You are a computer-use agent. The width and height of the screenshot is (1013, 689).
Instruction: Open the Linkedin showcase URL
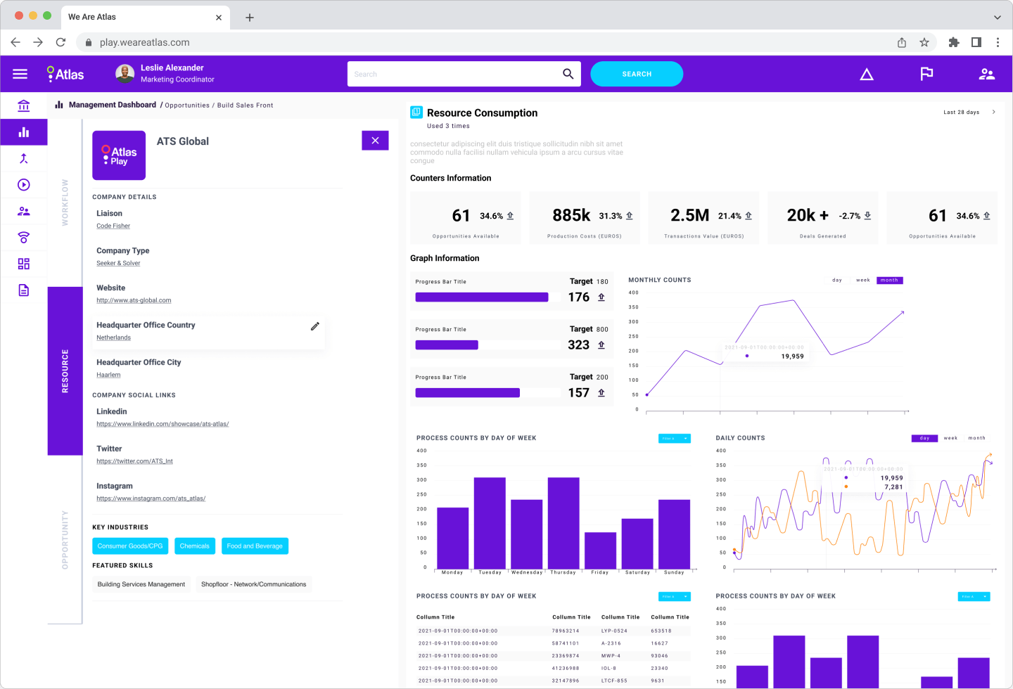tap(163, 425)
